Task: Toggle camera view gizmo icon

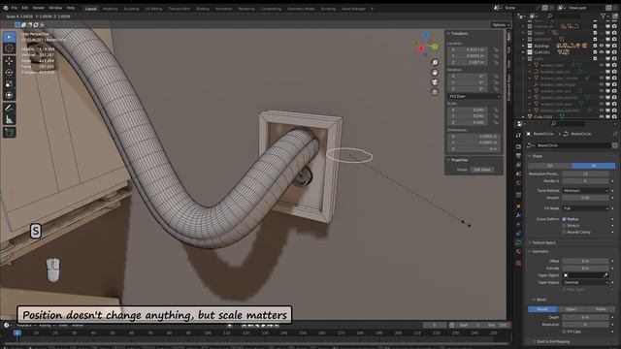Action: (x=435, y=81)
